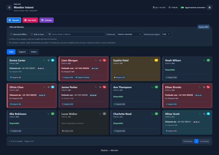Click the red in-call badge on Liam Morgan

(x=104, y=60)
